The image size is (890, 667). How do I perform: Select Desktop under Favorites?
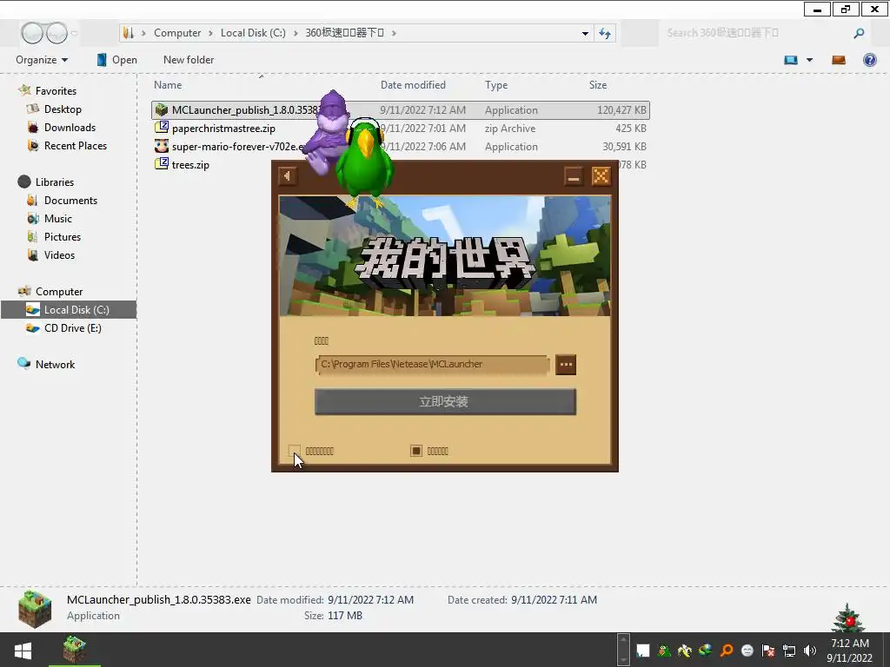63,109
